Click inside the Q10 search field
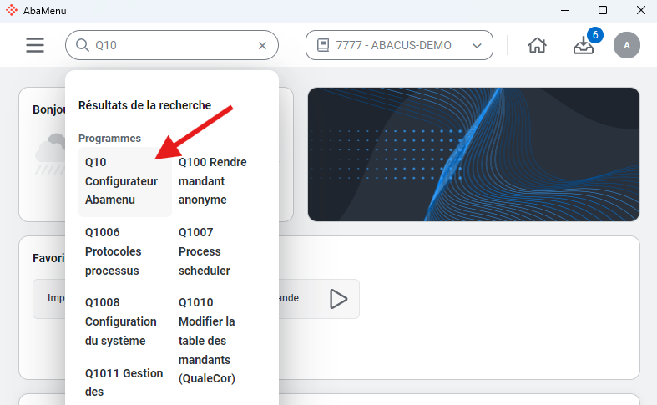The width and height of the screenshot is (657, 405). coord(171,46)
